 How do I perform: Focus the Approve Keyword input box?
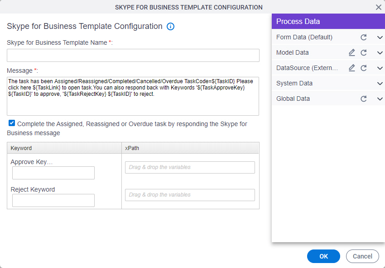53,173
